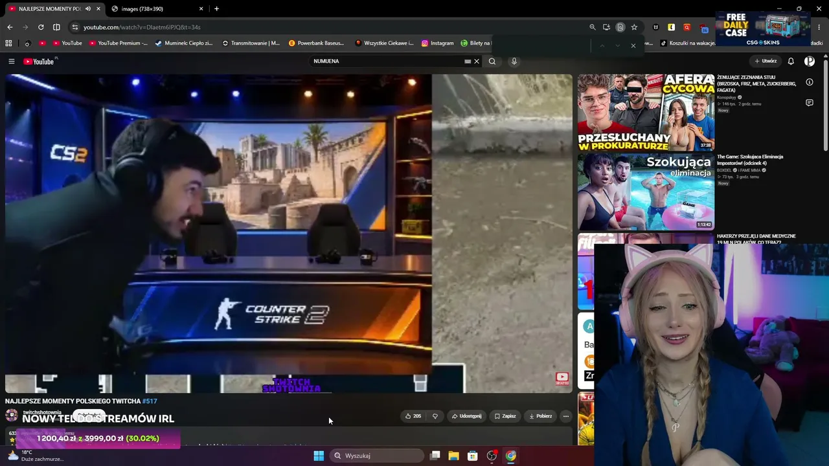The height and width of the screenshot is (466, 829).
Task: Toggle the browser side panel button
Action: click(56, 27)
